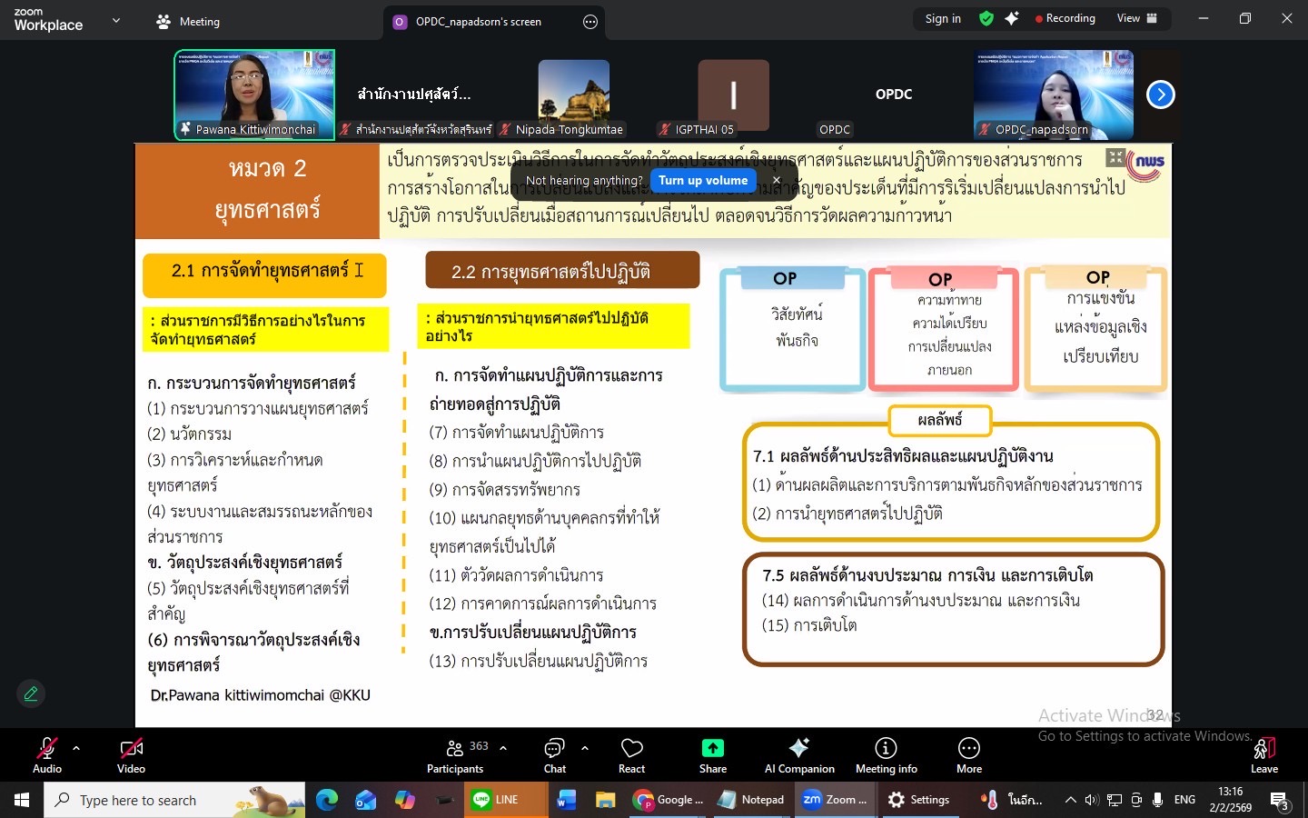The image size is (1308, 818).
Task: Expand the Participants options chevron
Action: click(503, 748)
